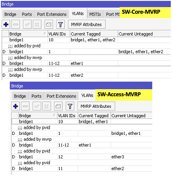Add new VLAN in SW-Access-MVRP window

tap(15, 106)
